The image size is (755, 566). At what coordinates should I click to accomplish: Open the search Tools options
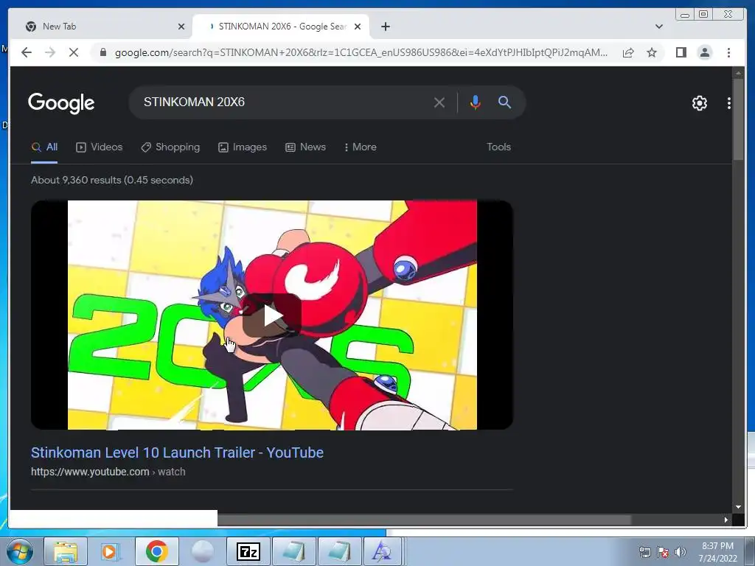(x=498, y=147)
